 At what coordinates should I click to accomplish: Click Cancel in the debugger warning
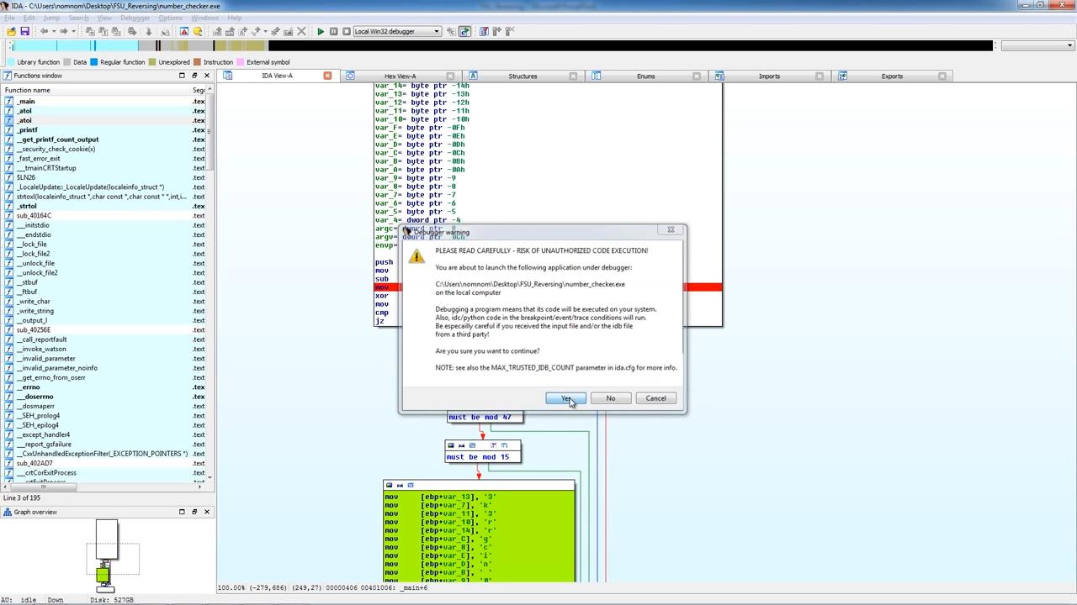tap(655, 398)
